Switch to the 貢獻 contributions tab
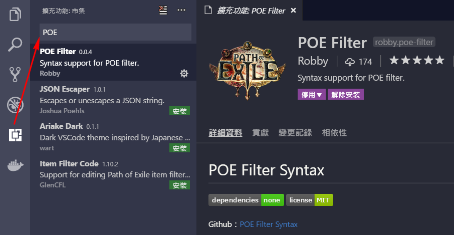The width and height of the screenshot is (454, 235). (260, 133)
